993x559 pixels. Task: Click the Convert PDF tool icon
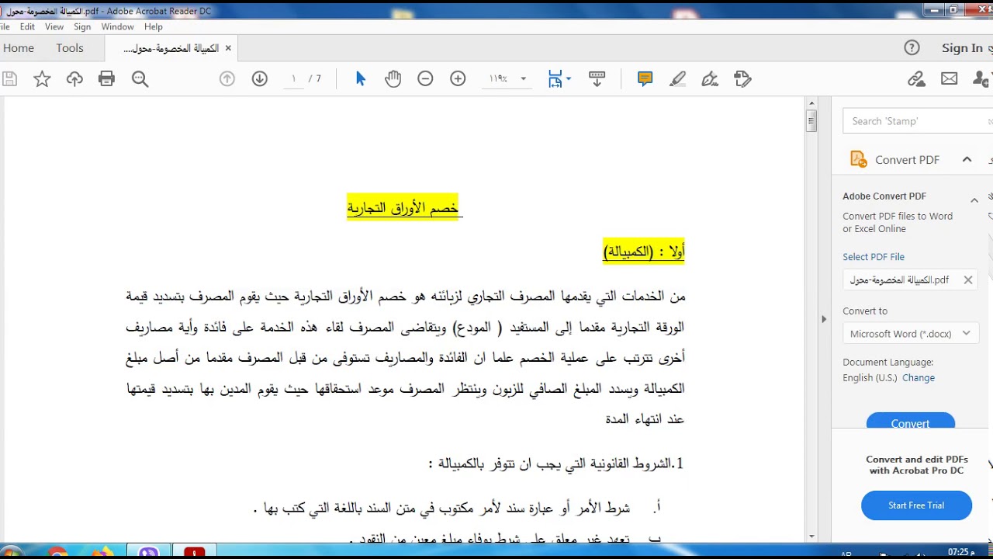pyautogui.click(x=858, y=159)
